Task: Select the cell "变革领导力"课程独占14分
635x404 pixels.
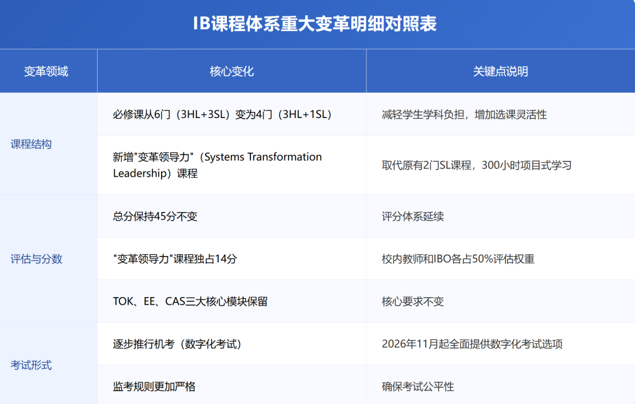Action: pos(232,259)
